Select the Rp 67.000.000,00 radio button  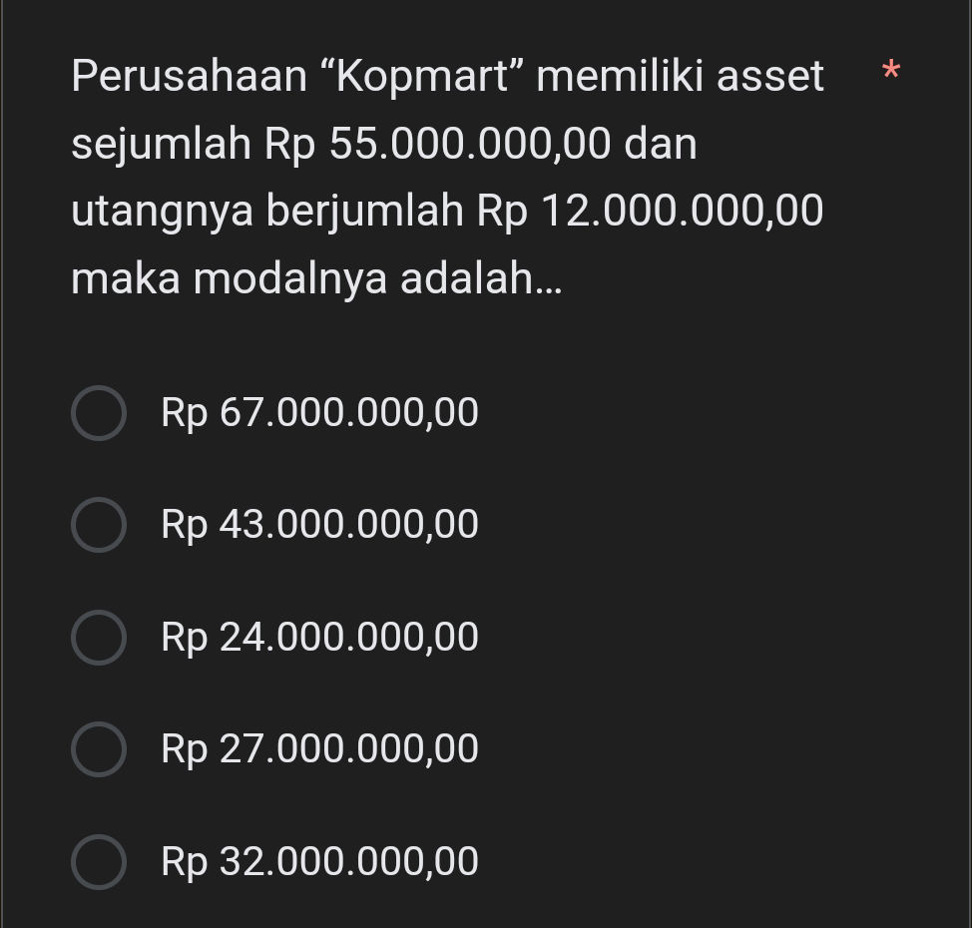99,411
